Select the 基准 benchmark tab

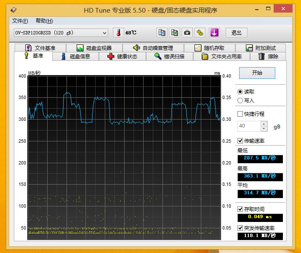pos(33,56)
